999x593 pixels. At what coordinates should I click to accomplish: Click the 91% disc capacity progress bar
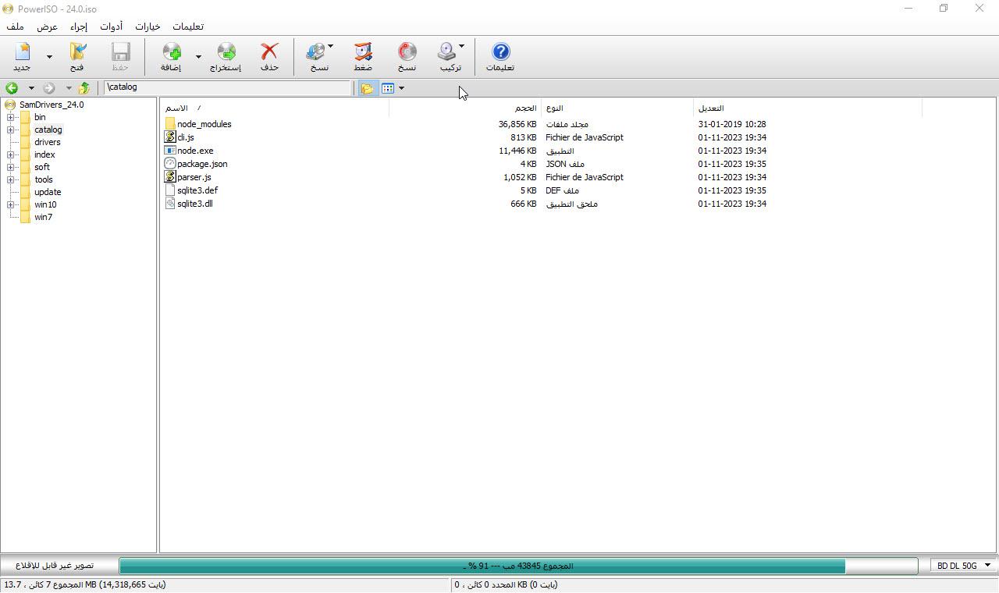[518, 566]
